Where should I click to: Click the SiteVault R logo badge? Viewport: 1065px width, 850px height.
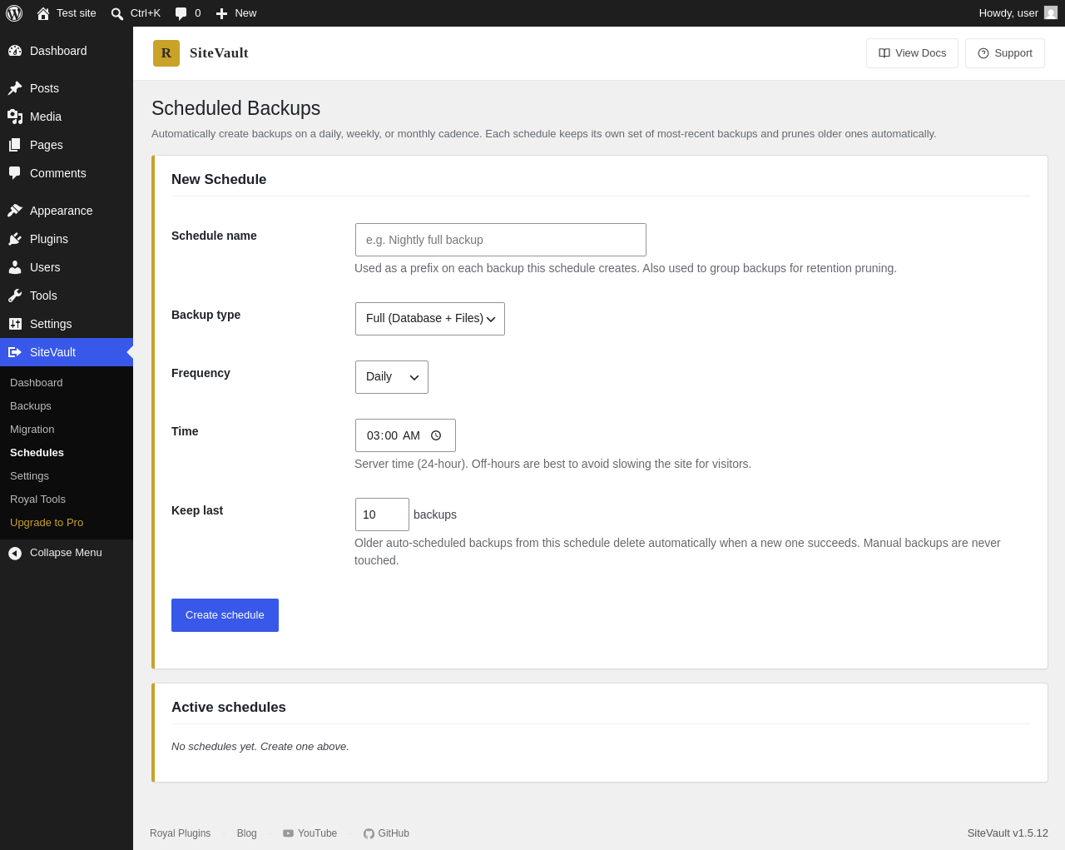(166, 53)
